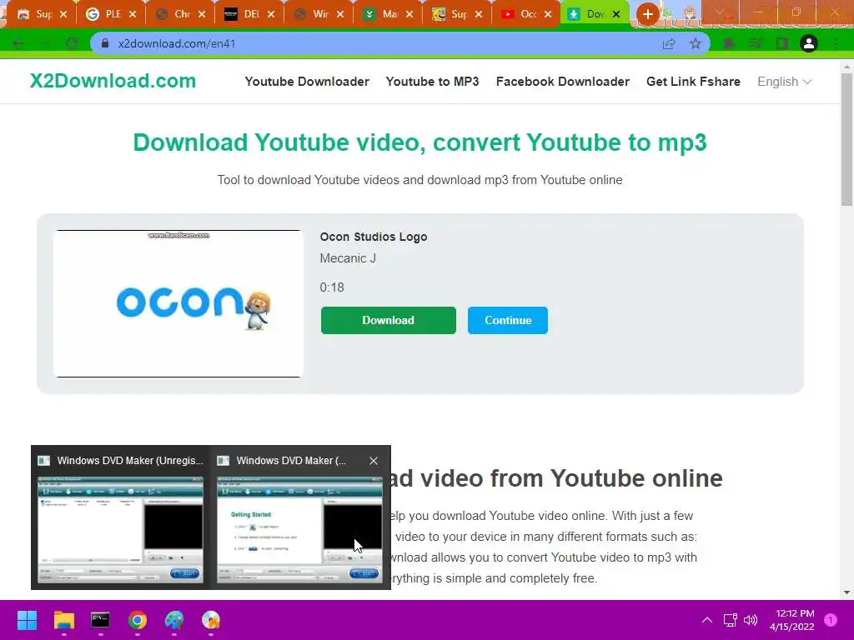Image resolution: width=854 pixels, height=640 pixels.
Task: Reload the page with refresh icon
Action: point(72,43)
